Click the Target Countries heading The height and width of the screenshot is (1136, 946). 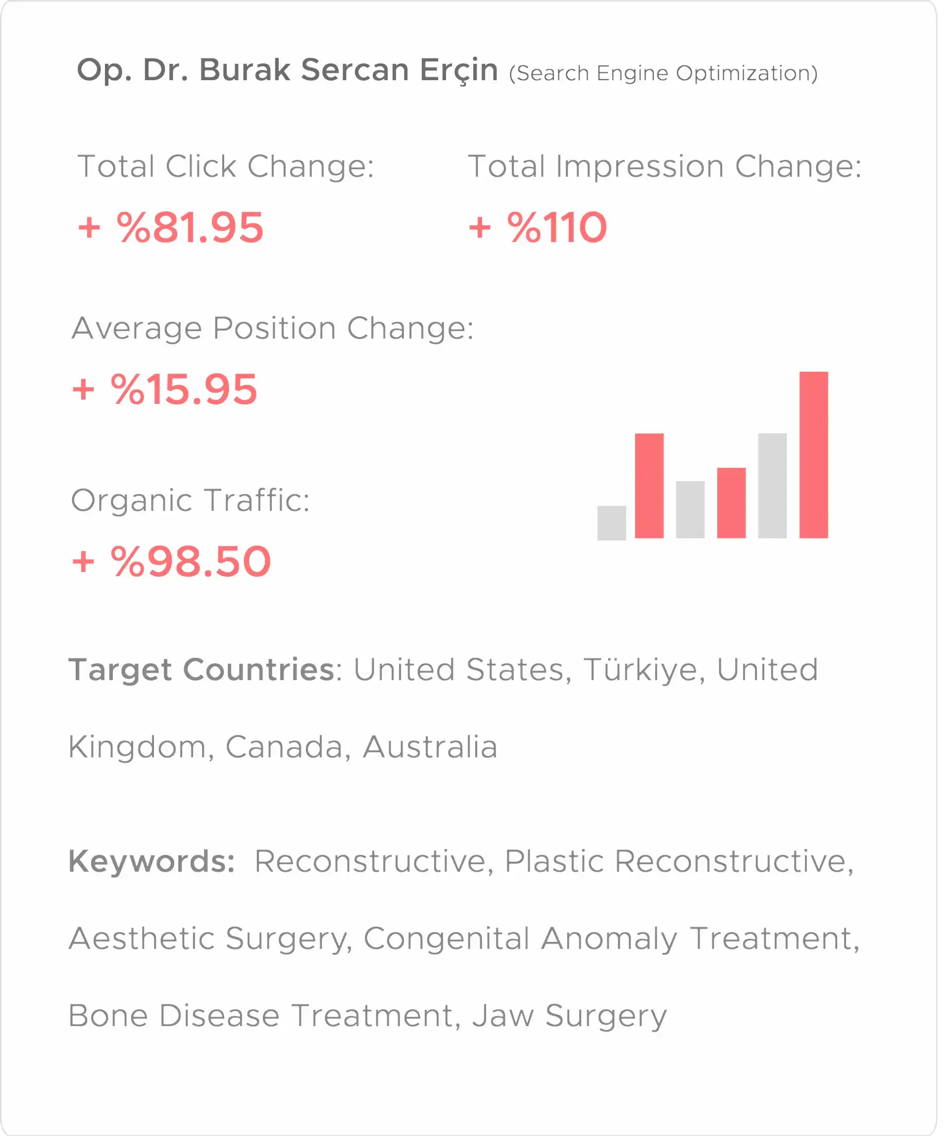pos(202,670)
